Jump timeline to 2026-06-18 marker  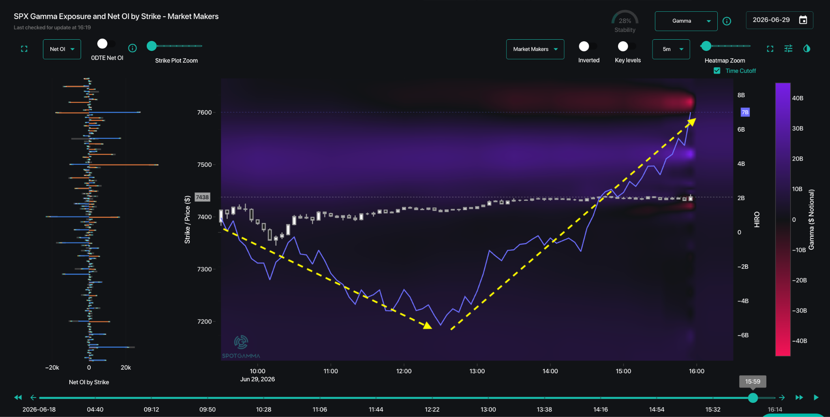click(x=39, y=409)
